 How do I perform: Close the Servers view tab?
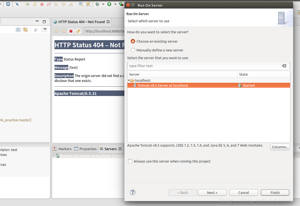(120, 149)
